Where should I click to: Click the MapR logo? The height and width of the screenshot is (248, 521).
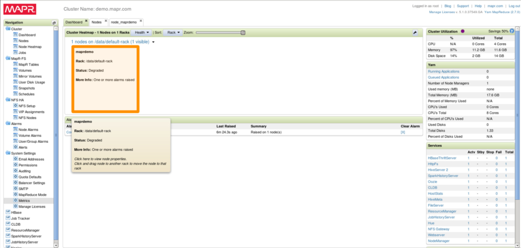tap(20, 9)
